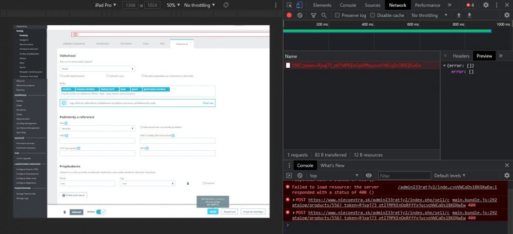Click the help icon next to ISBN

66,135
